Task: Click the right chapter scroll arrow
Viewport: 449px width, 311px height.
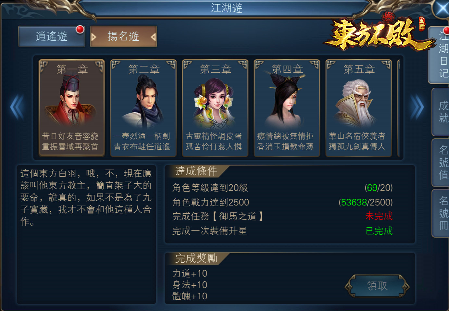Action: (x=417, y=107)
